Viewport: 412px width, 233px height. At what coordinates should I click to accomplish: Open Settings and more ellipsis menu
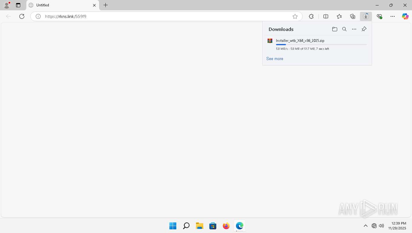click(x=393, y=16)
